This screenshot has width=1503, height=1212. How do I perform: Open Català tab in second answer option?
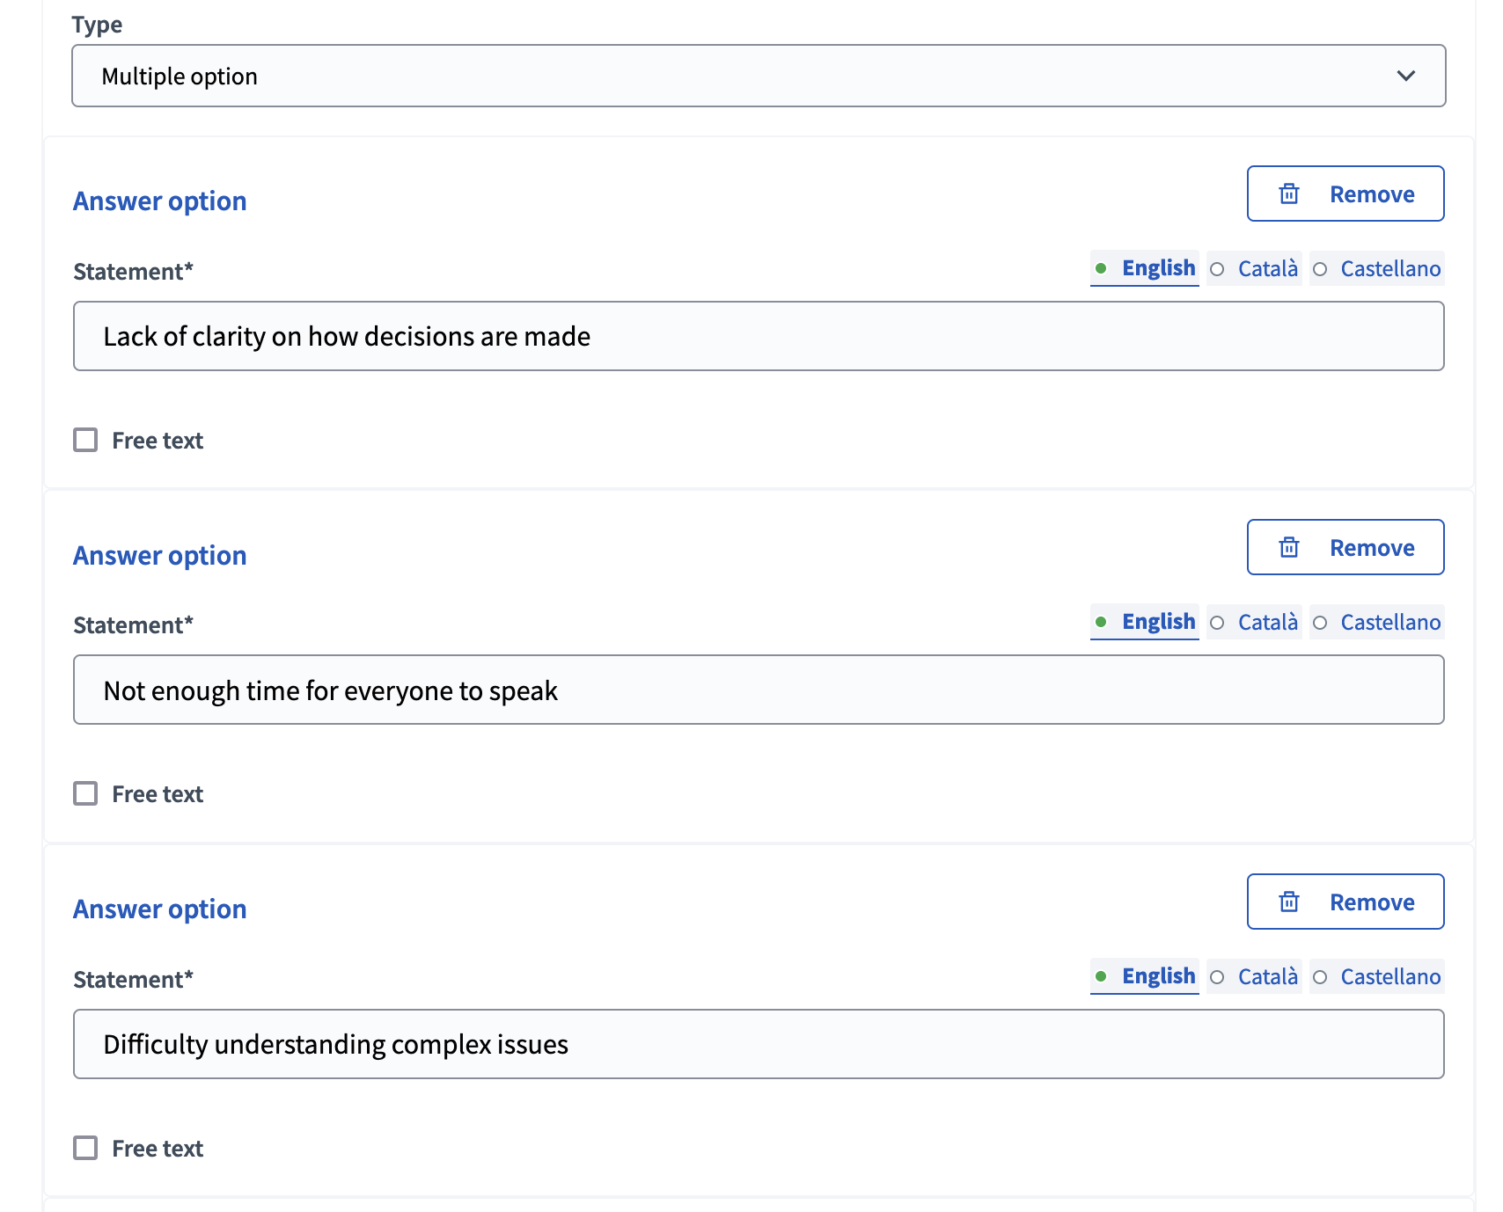pyautogui.click(x=1255, y=623)
